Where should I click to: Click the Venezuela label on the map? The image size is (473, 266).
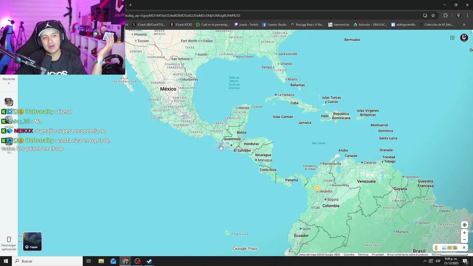366,181
